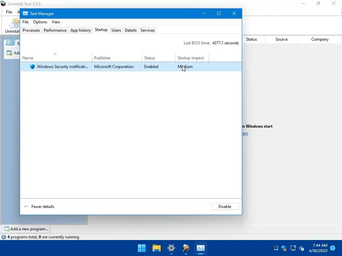Screen dimensions: 342x256
Task: Click Task Manager taskbar icon
Action: (201, 248)
